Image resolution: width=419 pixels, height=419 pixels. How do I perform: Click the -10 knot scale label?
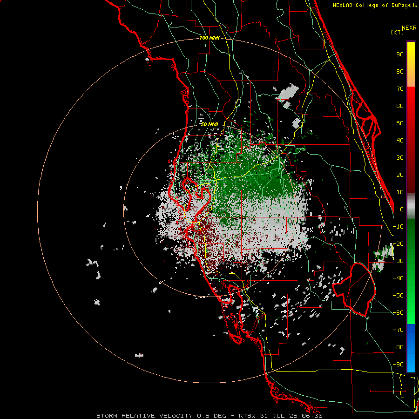pos(398,227)
